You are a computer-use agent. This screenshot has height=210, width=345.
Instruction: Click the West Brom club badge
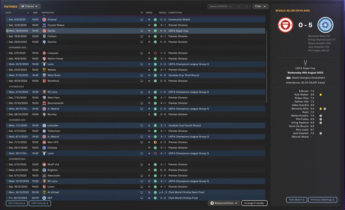(44, 75)
